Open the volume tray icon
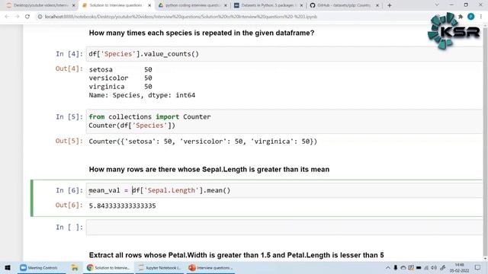 tap(434, 267)
